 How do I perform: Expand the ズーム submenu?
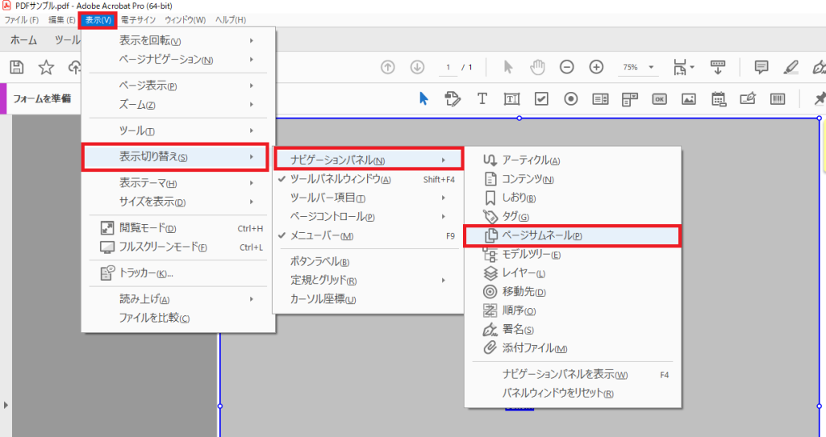[x=178, y=104]
